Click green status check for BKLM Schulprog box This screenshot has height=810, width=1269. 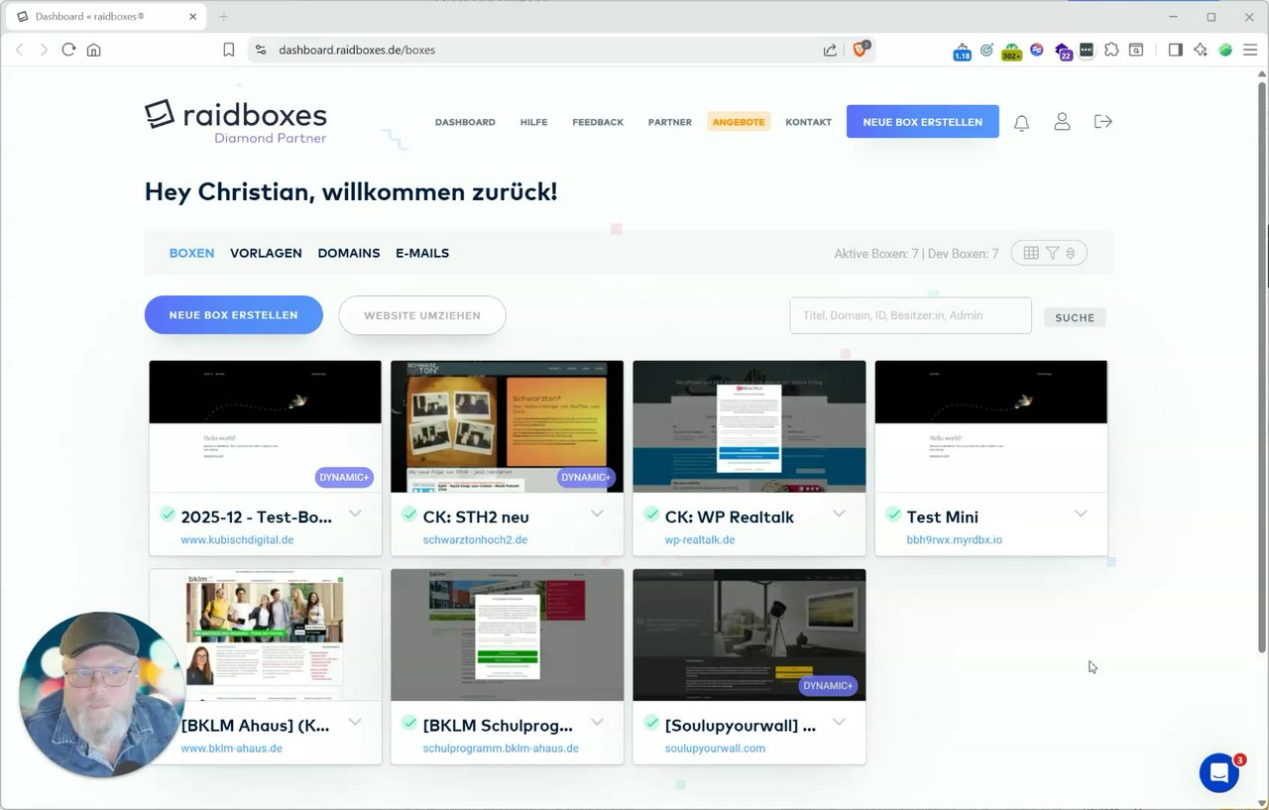pyautogui.click(x=409, y=722)
